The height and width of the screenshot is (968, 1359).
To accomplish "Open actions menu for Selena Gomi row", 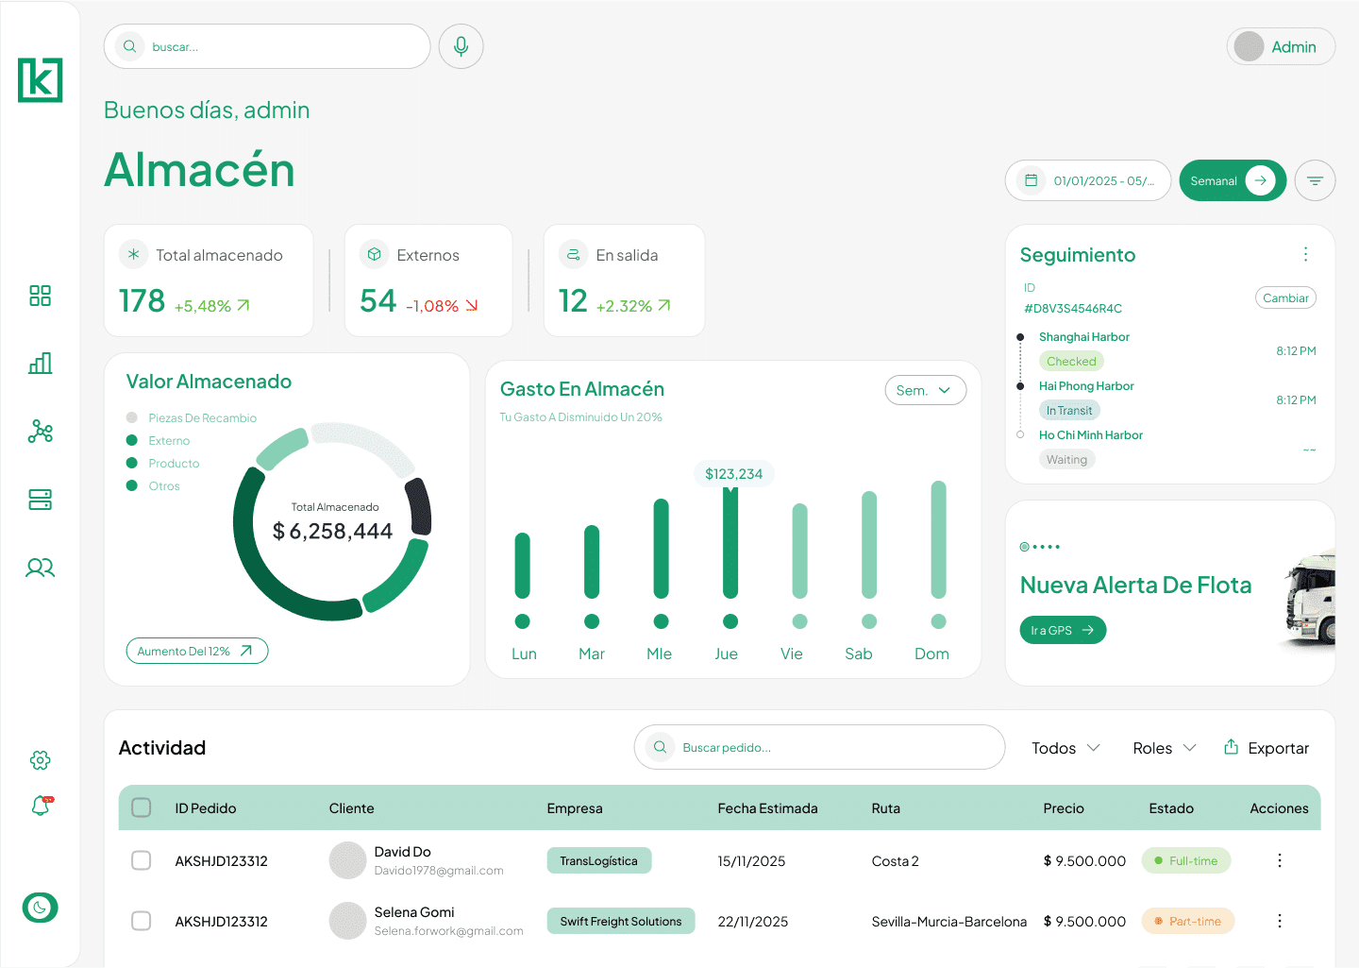I will pos(1280,921).
